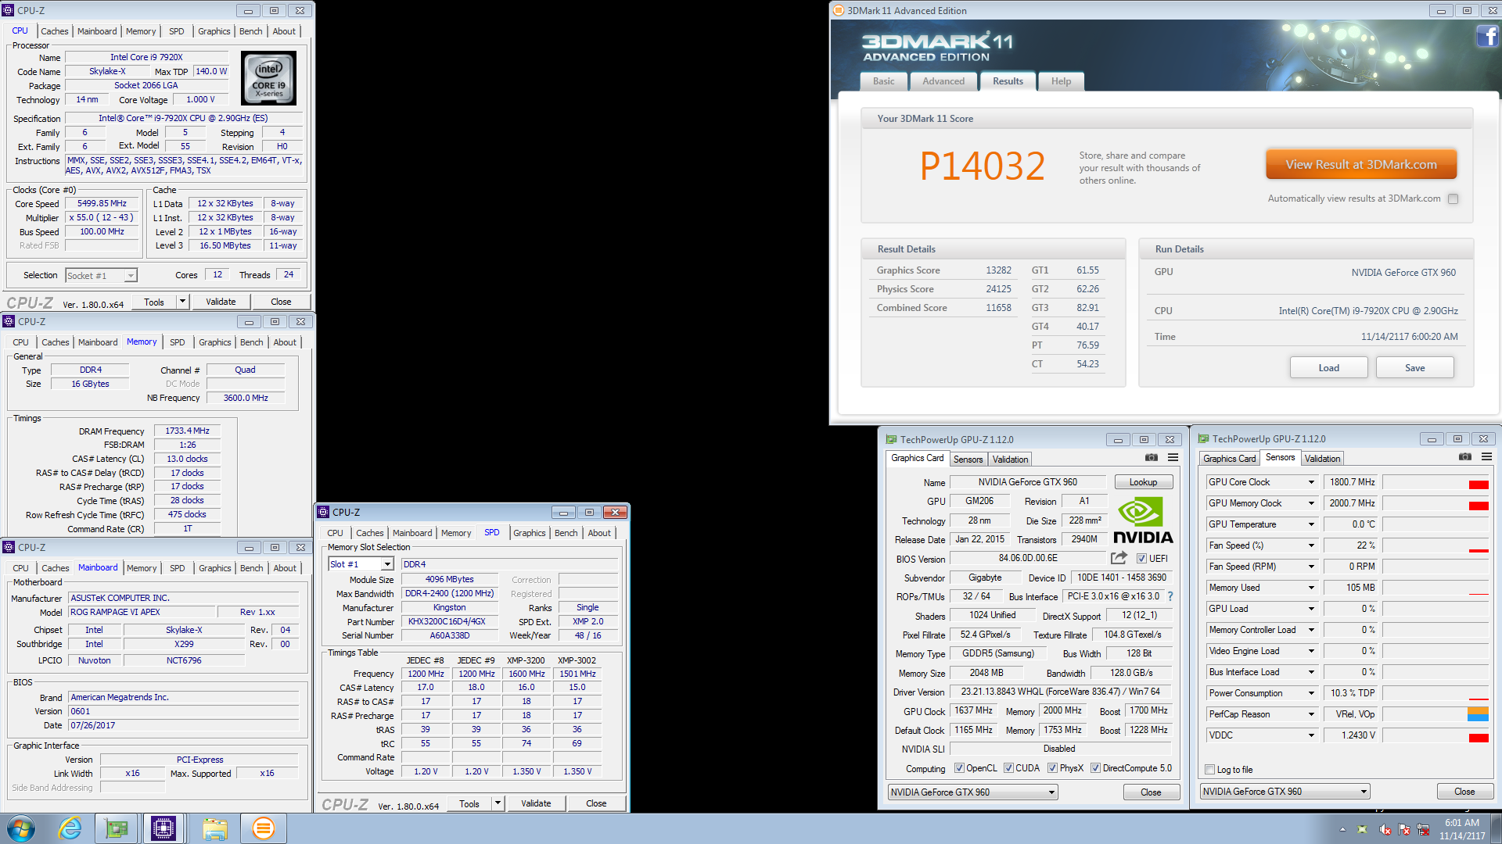The height and width of the screenshot is (844, 1502).
Task: Open GPU selection dropdown in GPU-Z Sensors window
Action: click(1285, 792)
